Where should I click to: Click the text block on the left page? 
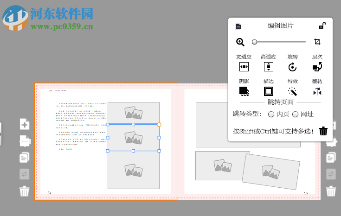(x=81, y=126)
